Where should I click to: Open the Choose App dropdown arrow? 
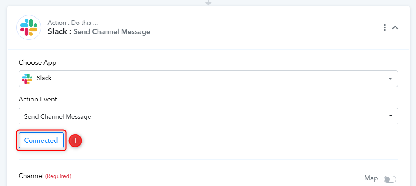(x=390, y=79)
